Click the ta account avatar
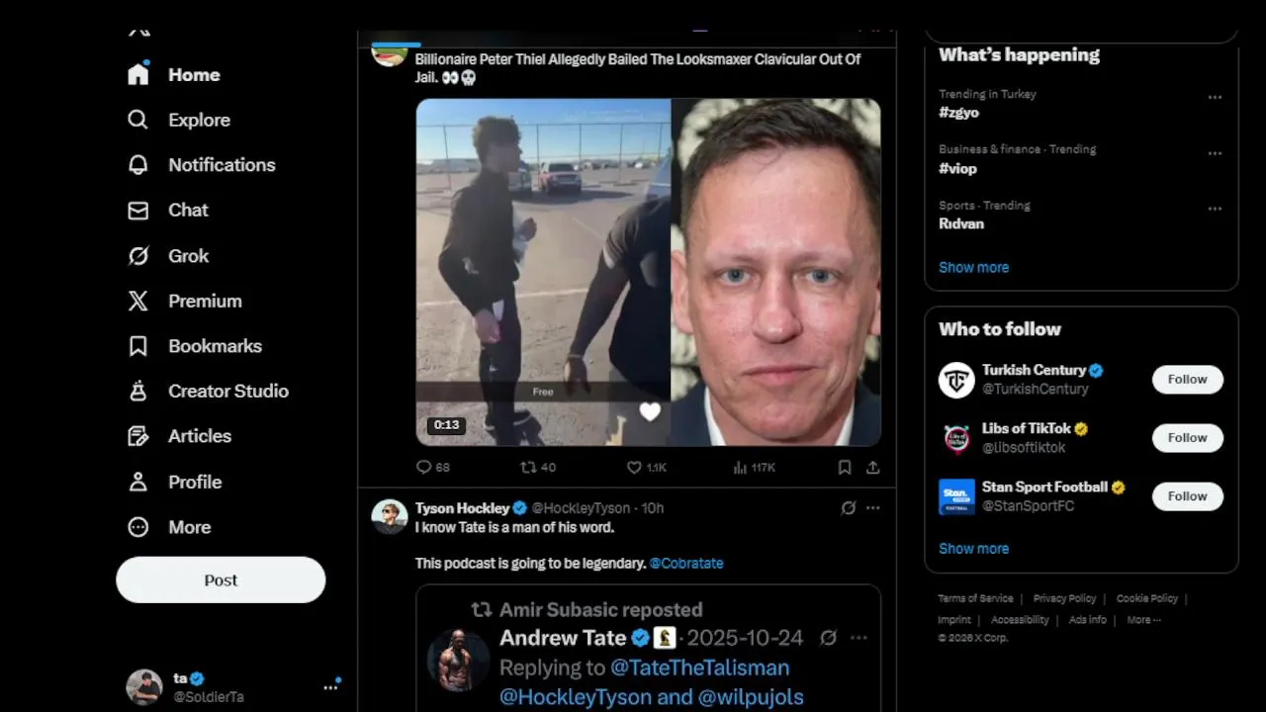Viewport: 1266px width, 712px height. click(144, 687)
